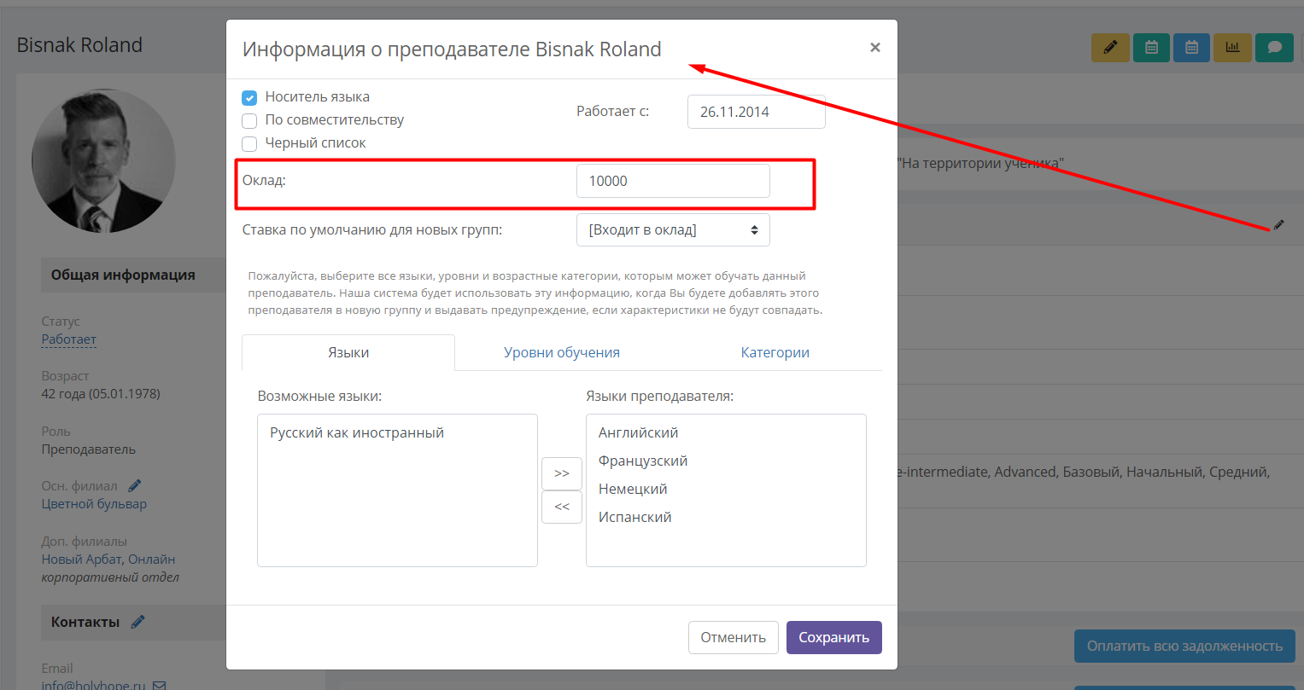Switch to Уровни обучения tab
Viewport: 1304px width, 690px height.
pos(562,352)
